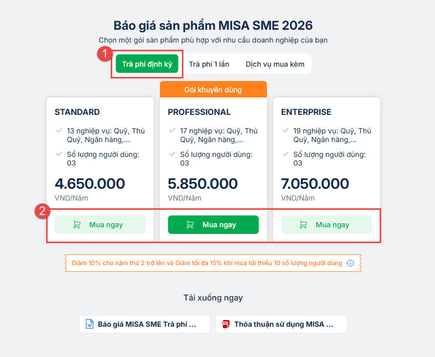Click the 5.850.000 price in PROFESSIONAL card
The width and height of the screenshot is (435, 357).
(x=203, y=184)
